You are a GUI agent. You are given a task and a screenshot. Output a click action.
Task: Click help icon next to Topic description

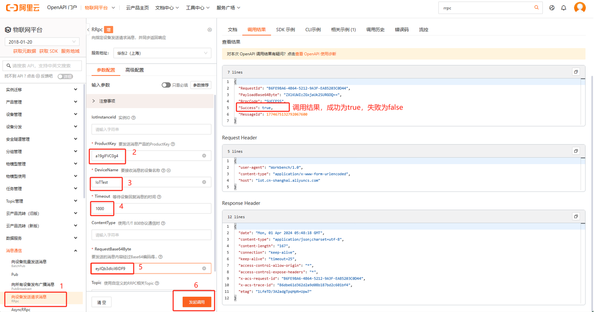point(157,283)
